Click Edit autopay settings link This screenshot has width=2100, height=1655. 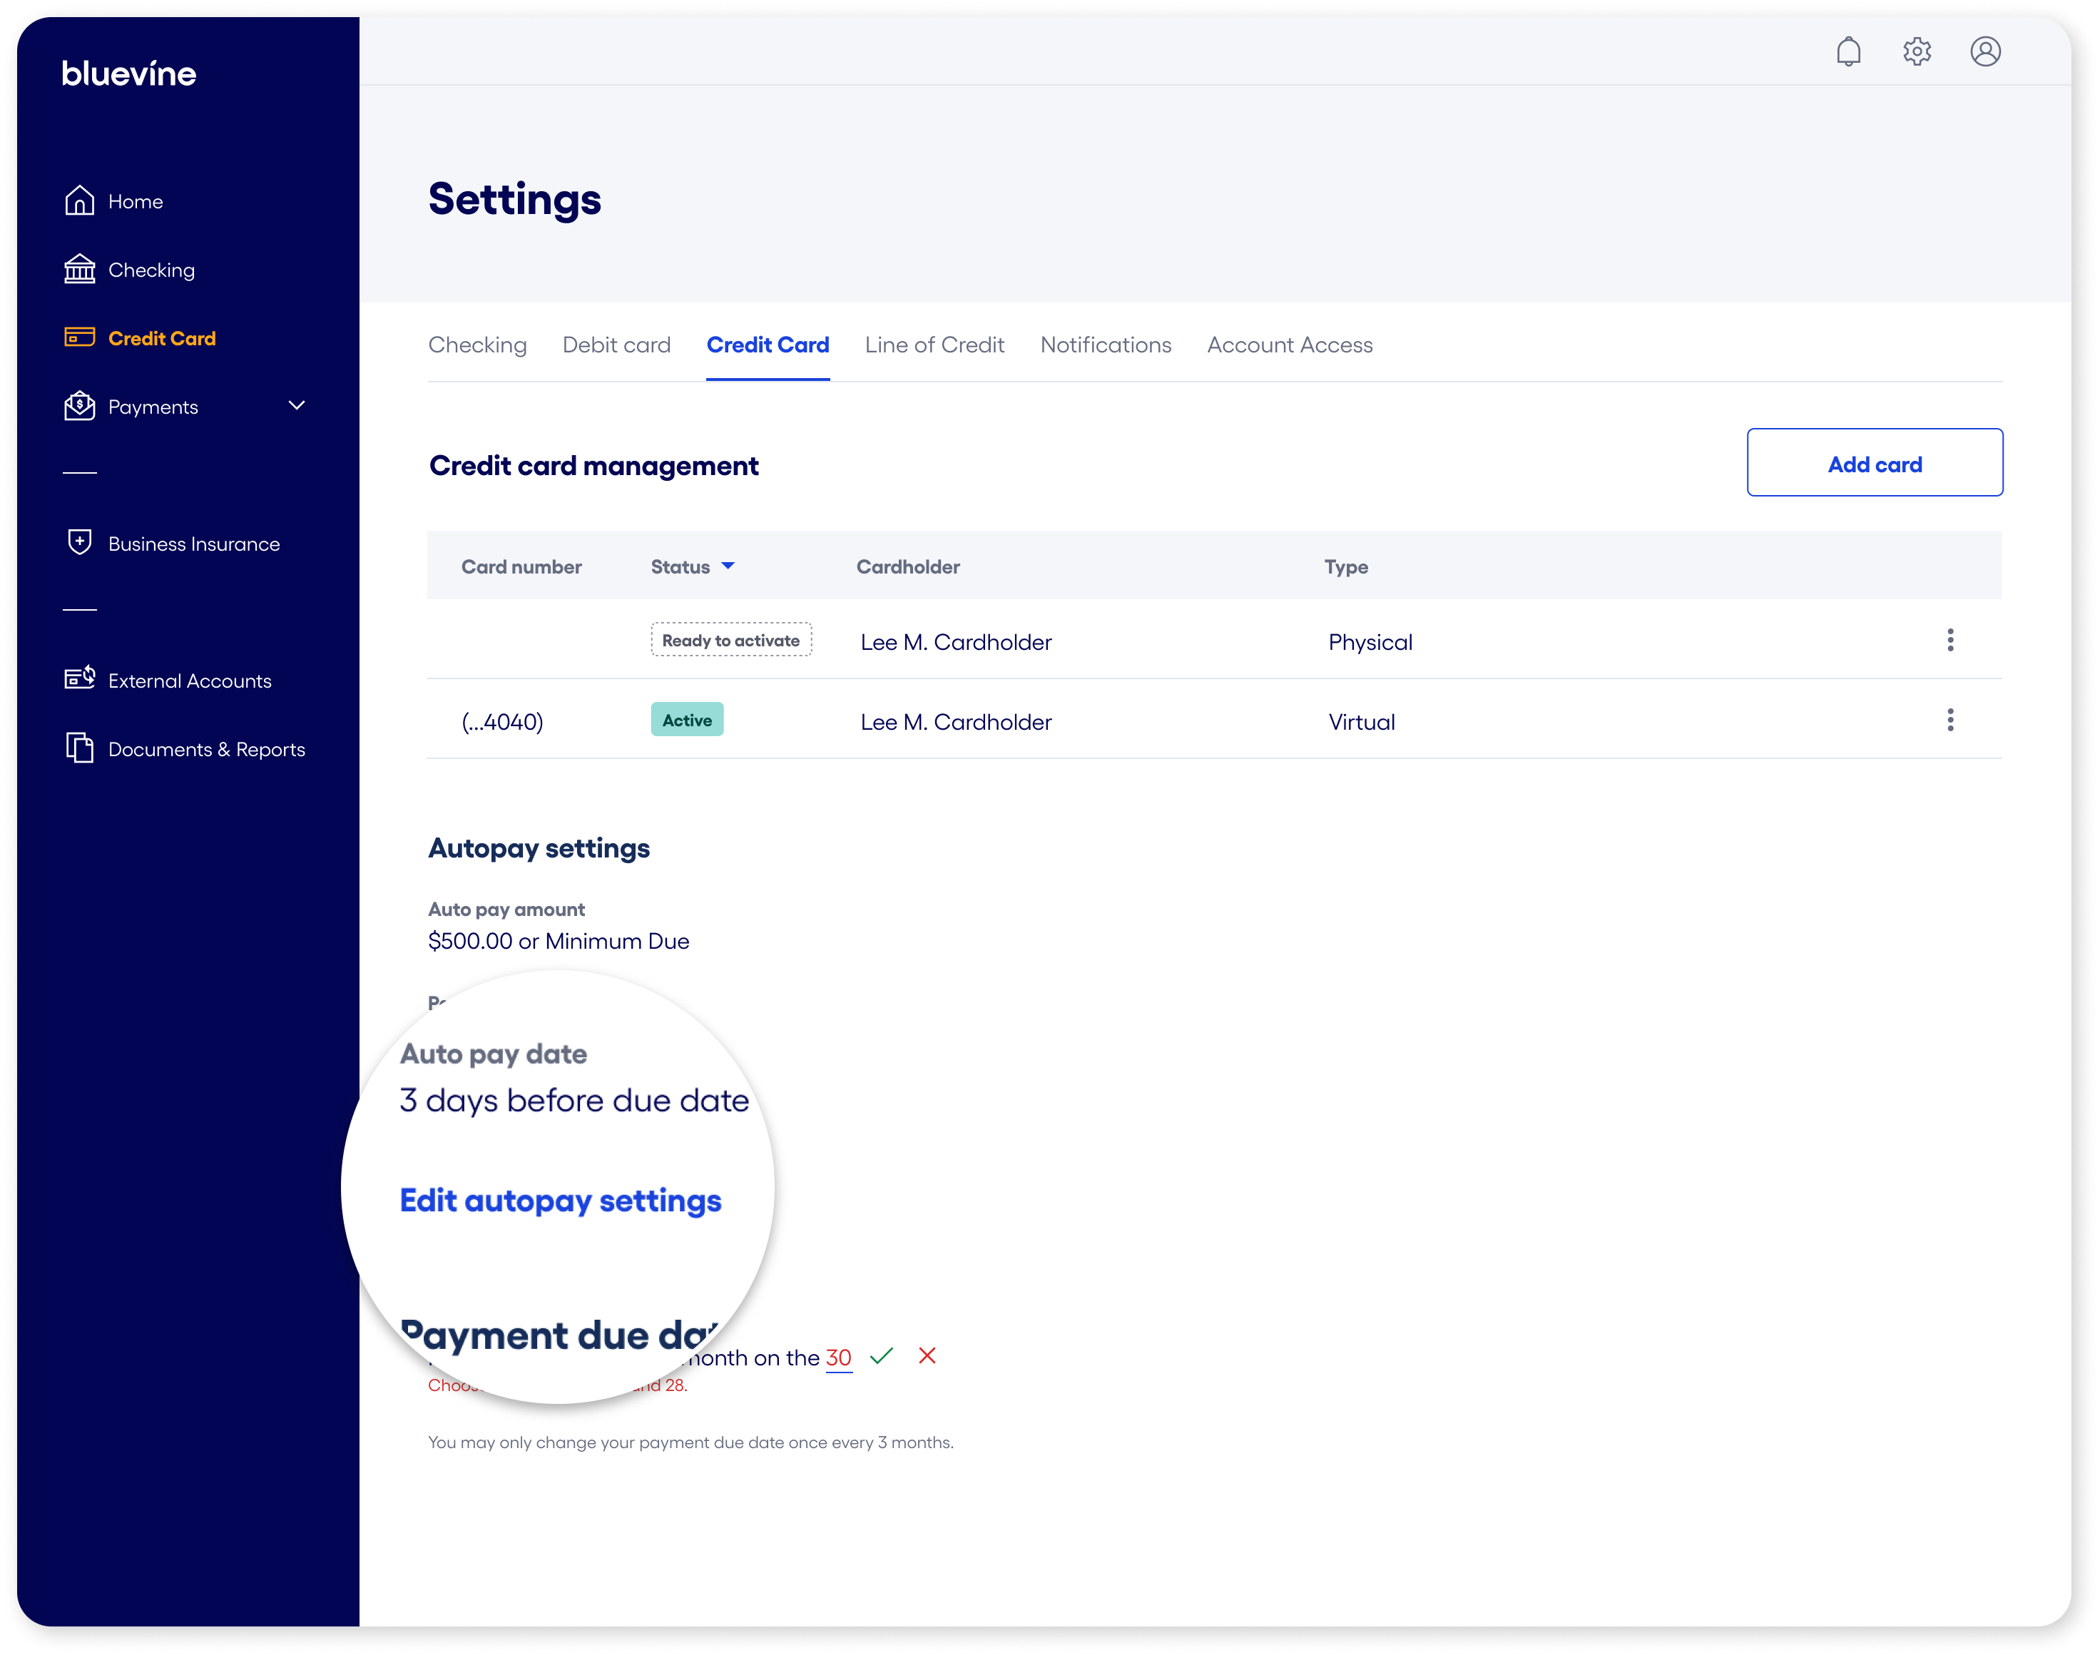point(560,1201)
